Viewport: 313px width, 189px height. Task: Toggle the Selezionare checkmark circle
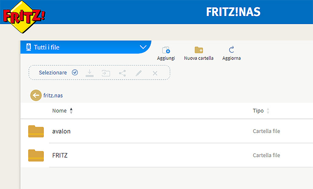click(x=75, y=72)
